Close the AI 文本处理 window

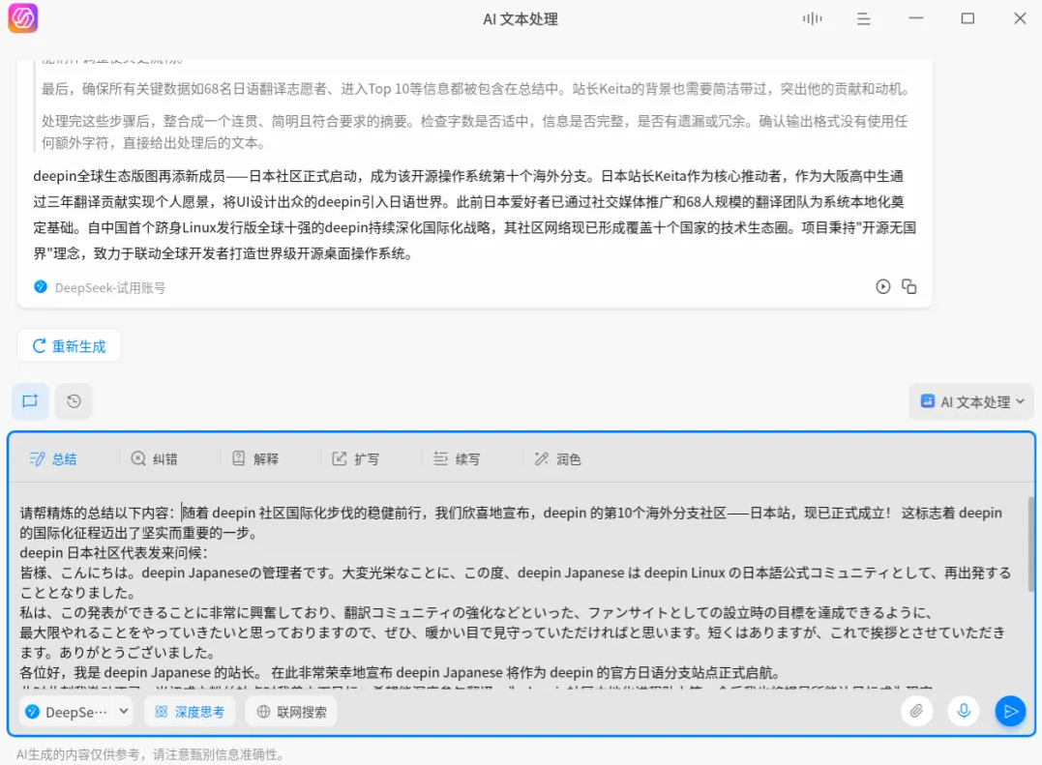(1020, 18)
